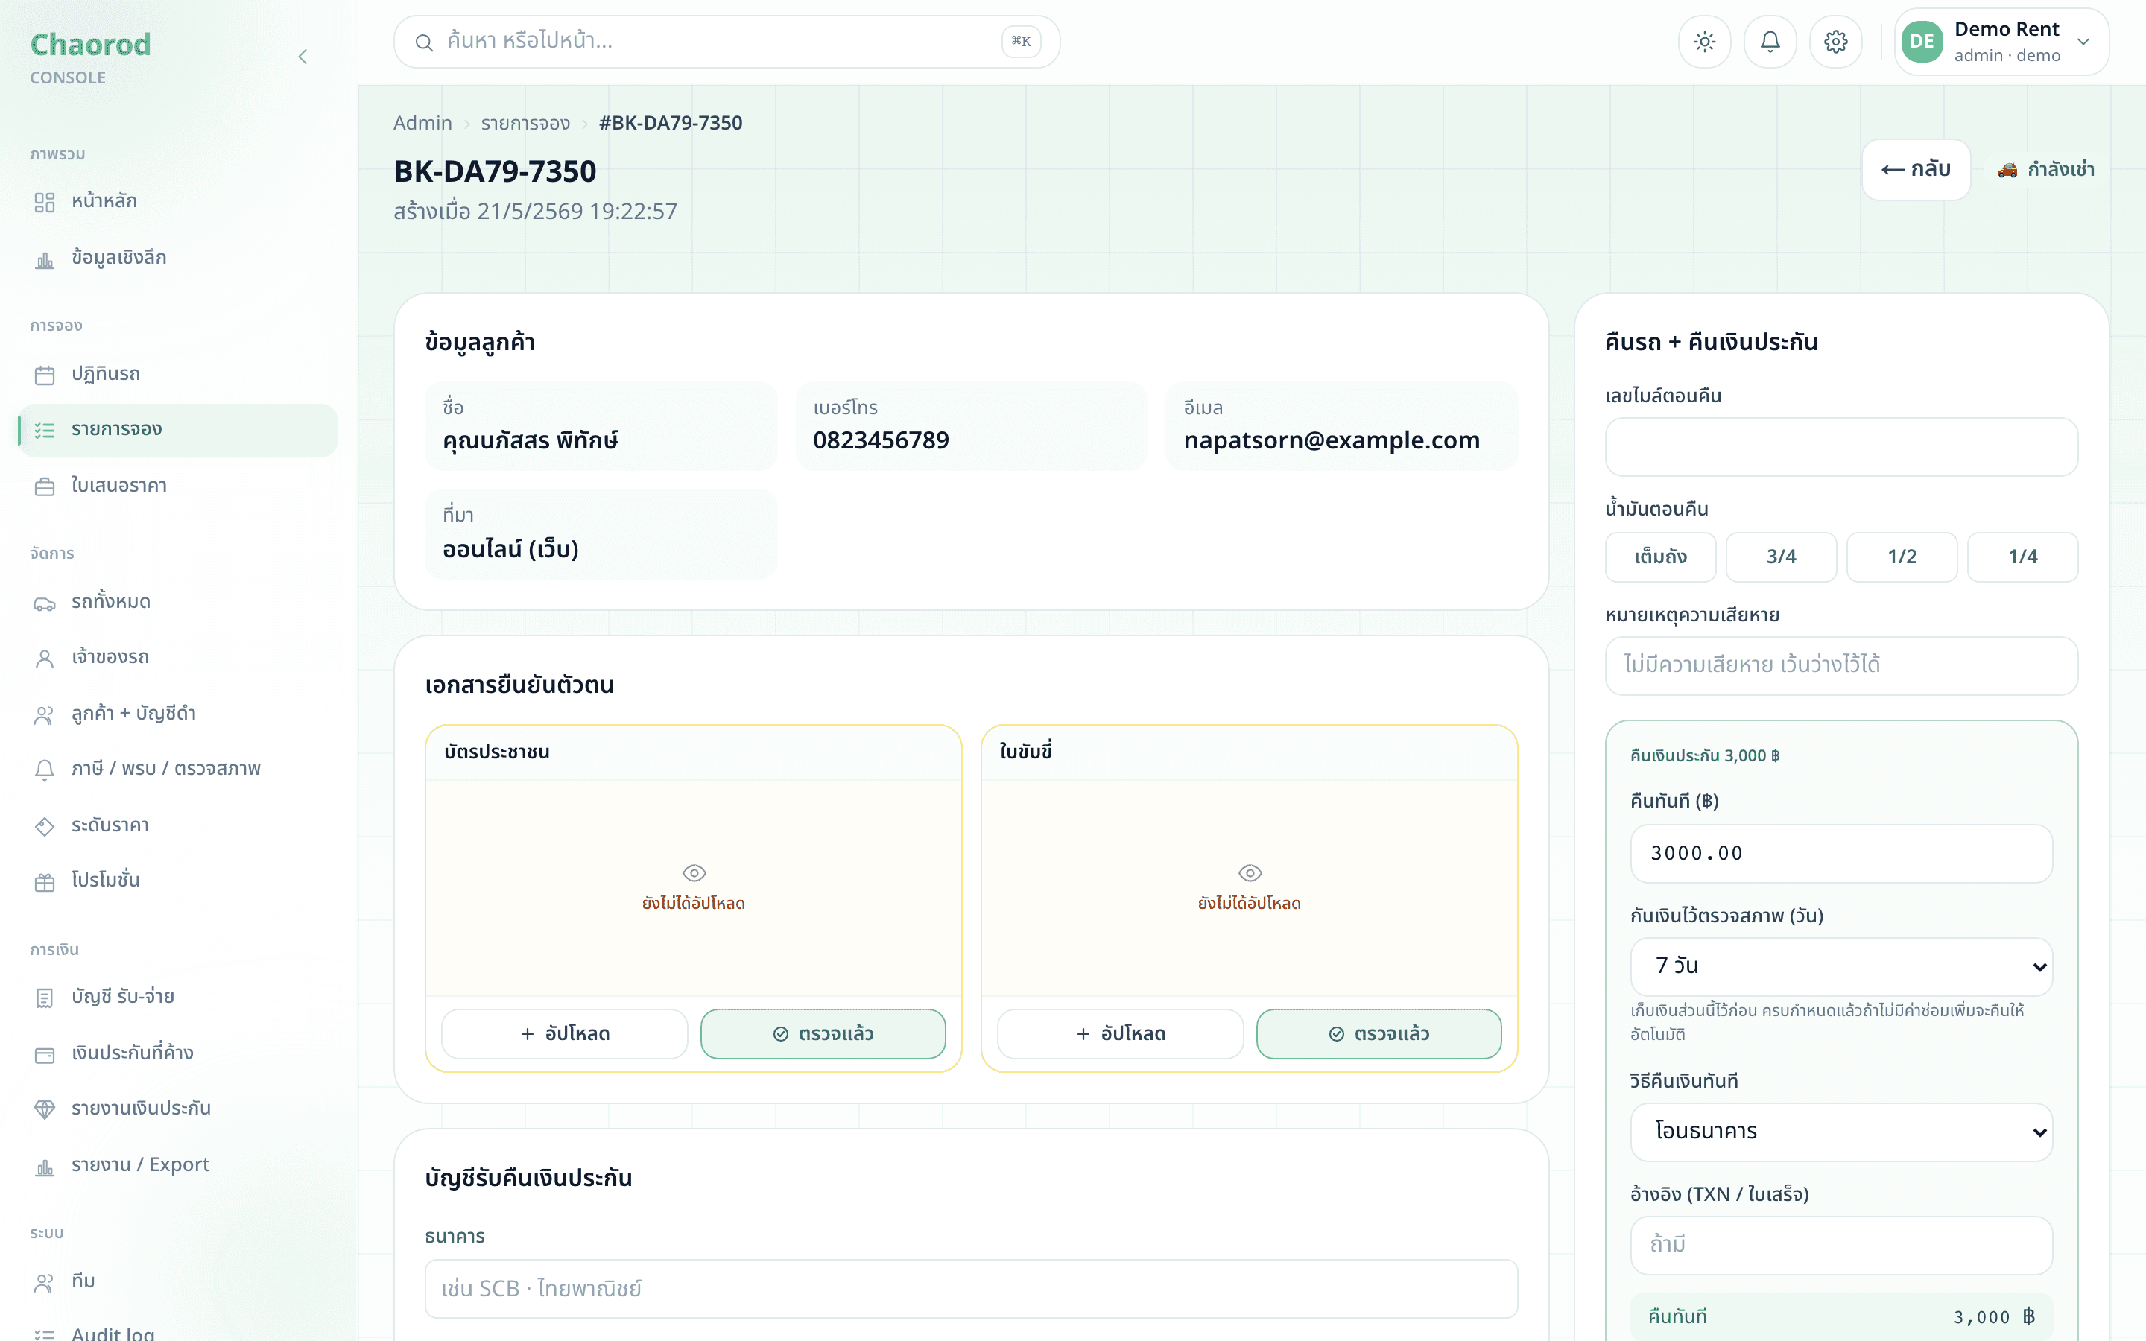Open ทีม menu item
The height and width of the screenshot is (1341, 2146).
177,1282
